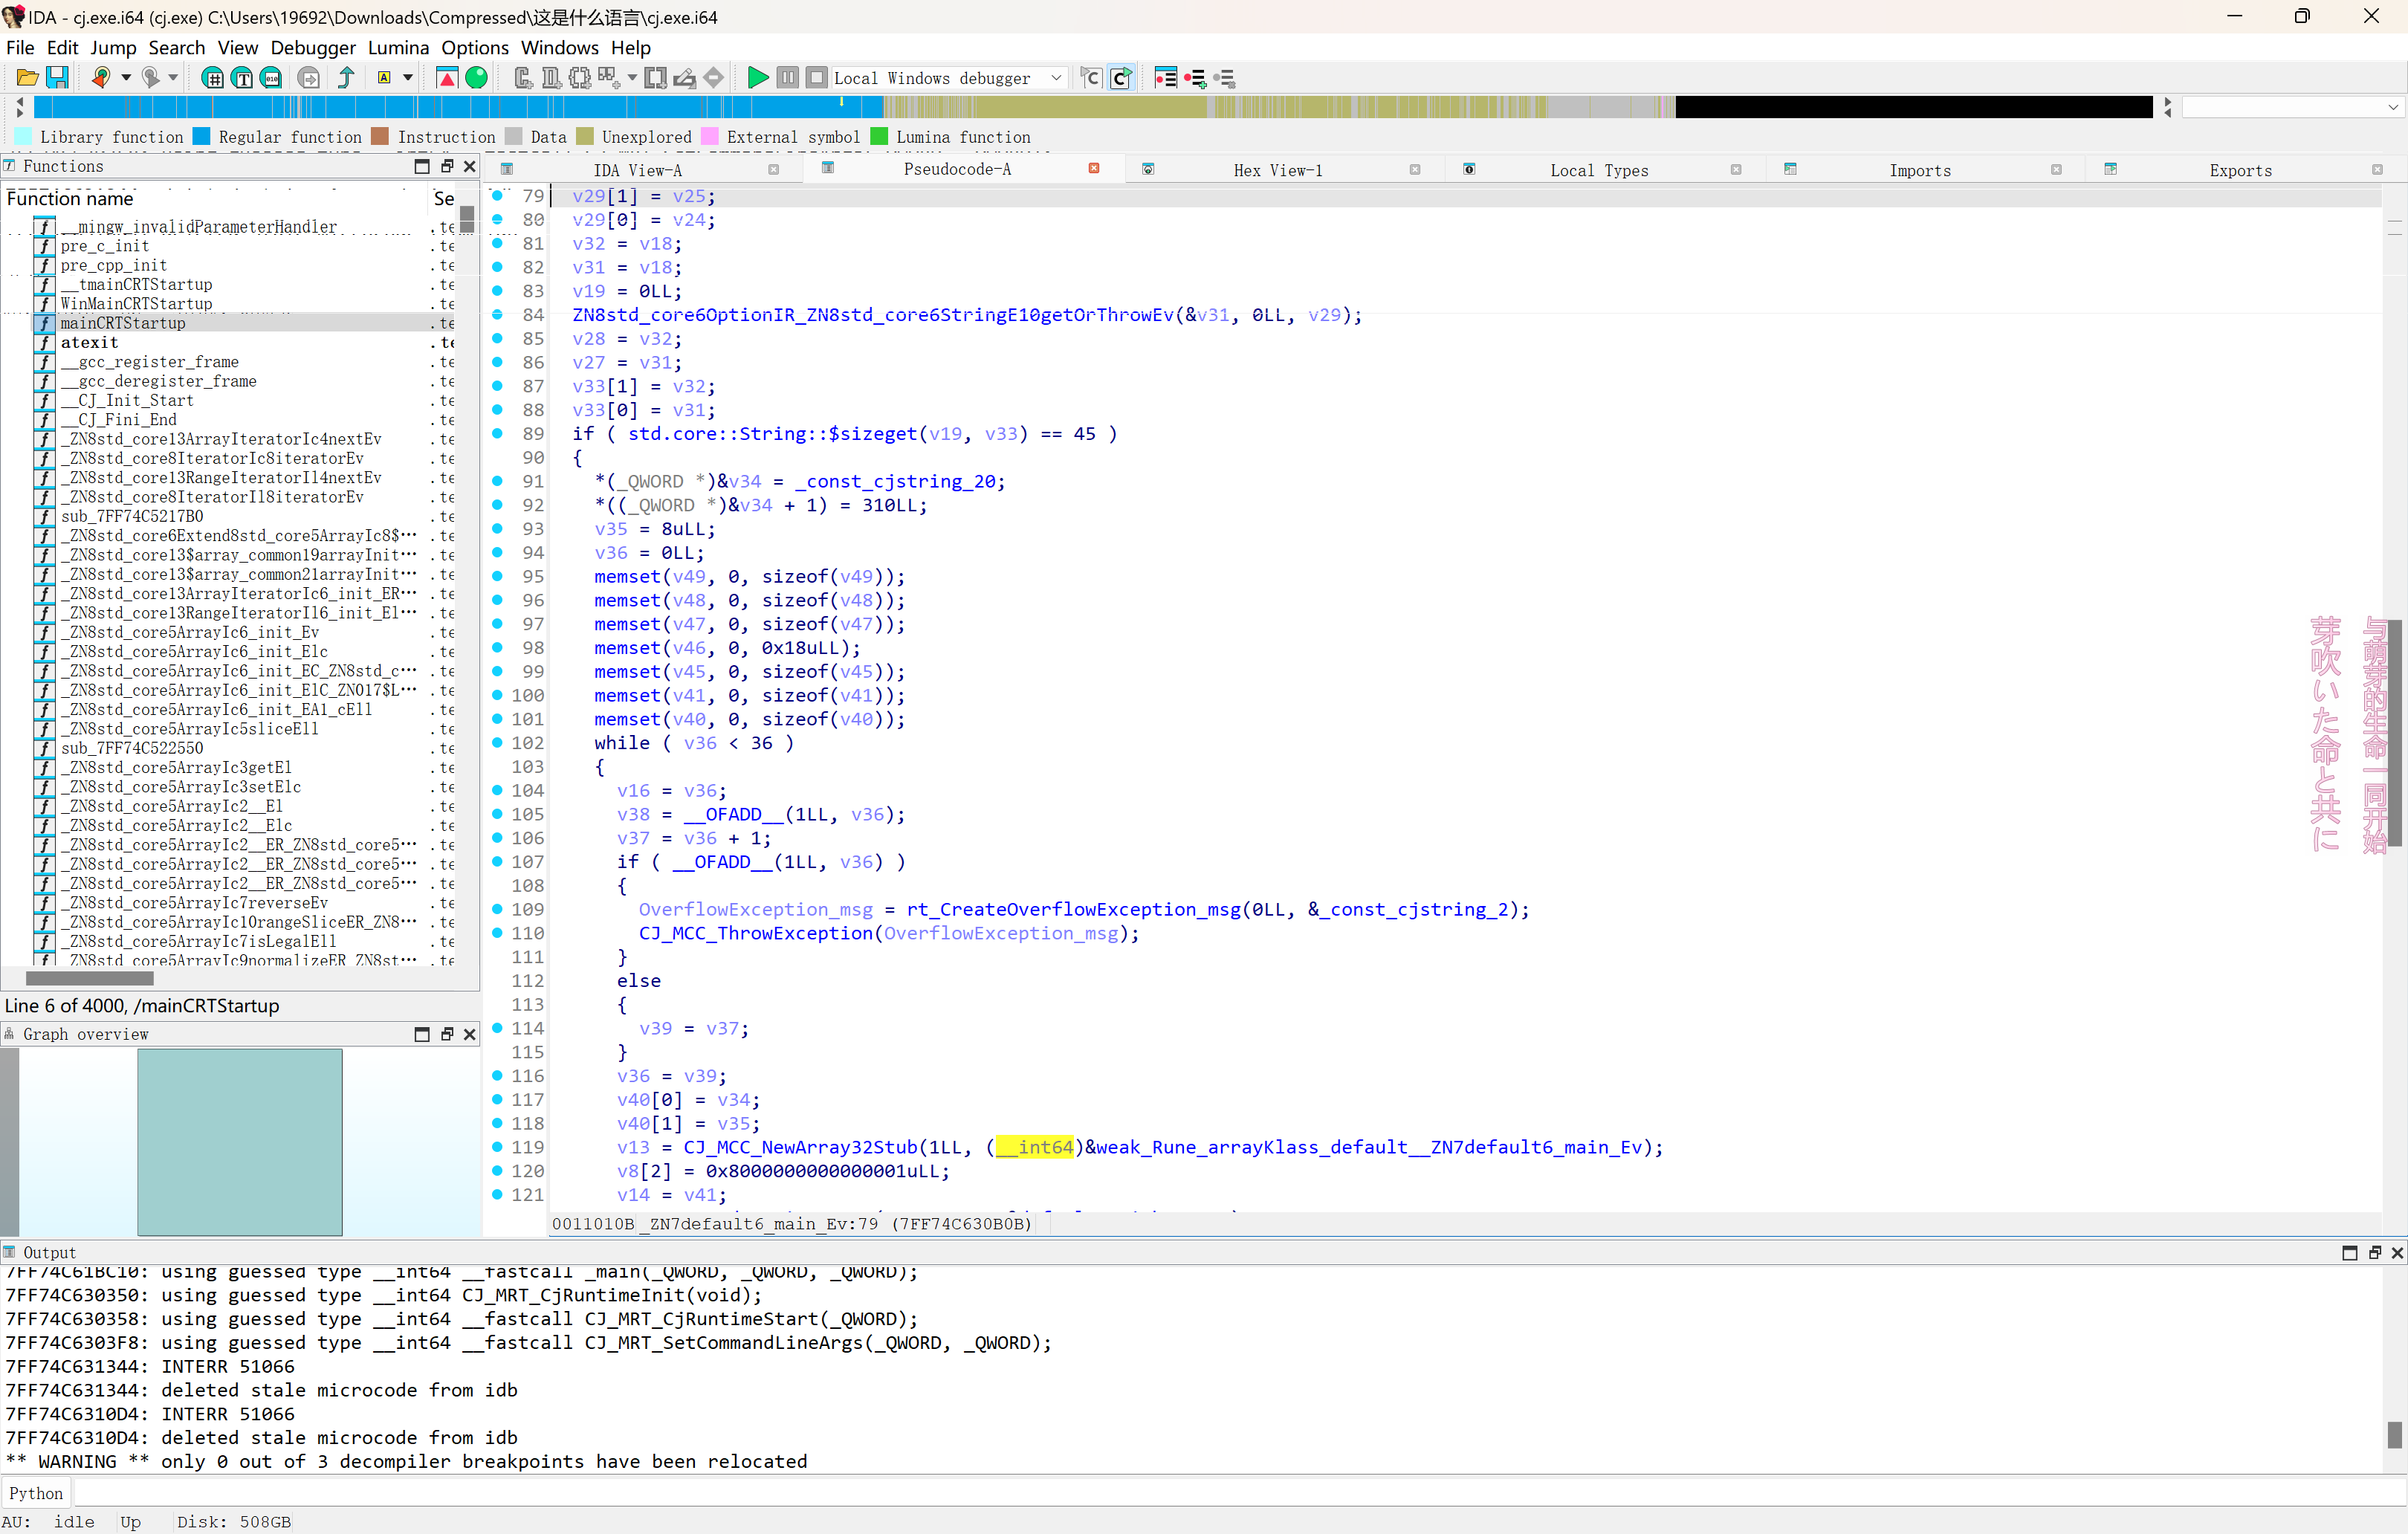Toggle breakpoint dot on line 107

pos(497,862)
